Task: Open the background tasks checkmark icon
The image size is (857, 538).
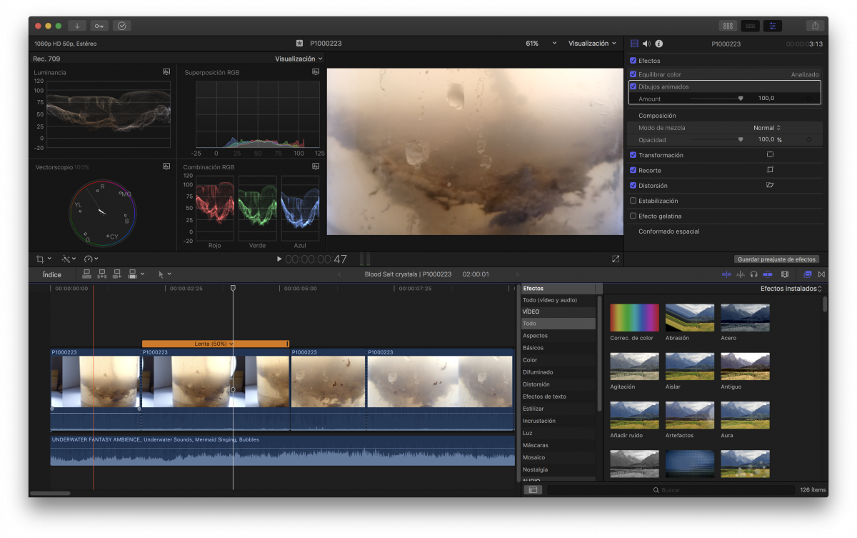Action: 122,26
